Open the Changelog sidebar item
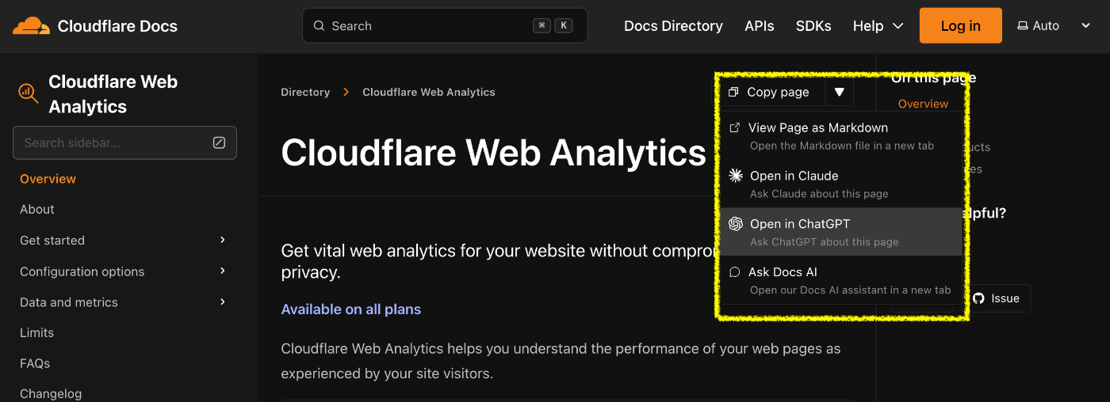 [x=51, y=393]
